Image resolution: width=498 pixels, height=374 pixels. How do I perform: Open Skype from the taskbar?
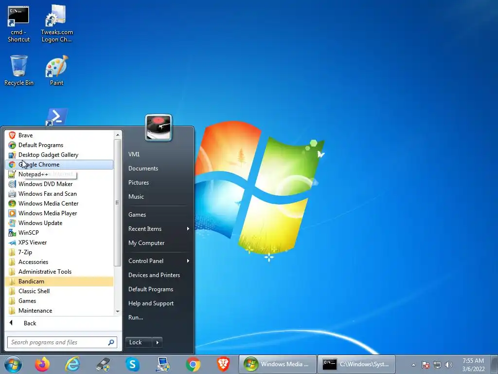click(133, 364)
